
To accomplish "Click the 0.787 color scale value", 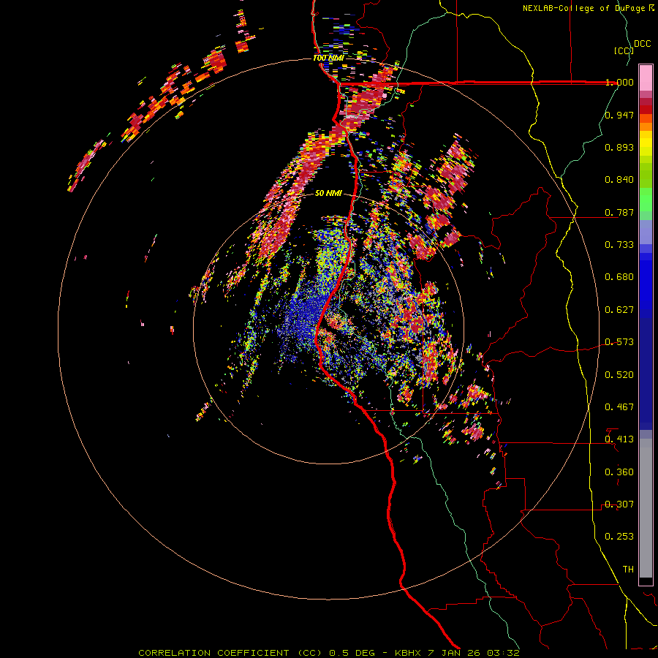I will 619,212.
